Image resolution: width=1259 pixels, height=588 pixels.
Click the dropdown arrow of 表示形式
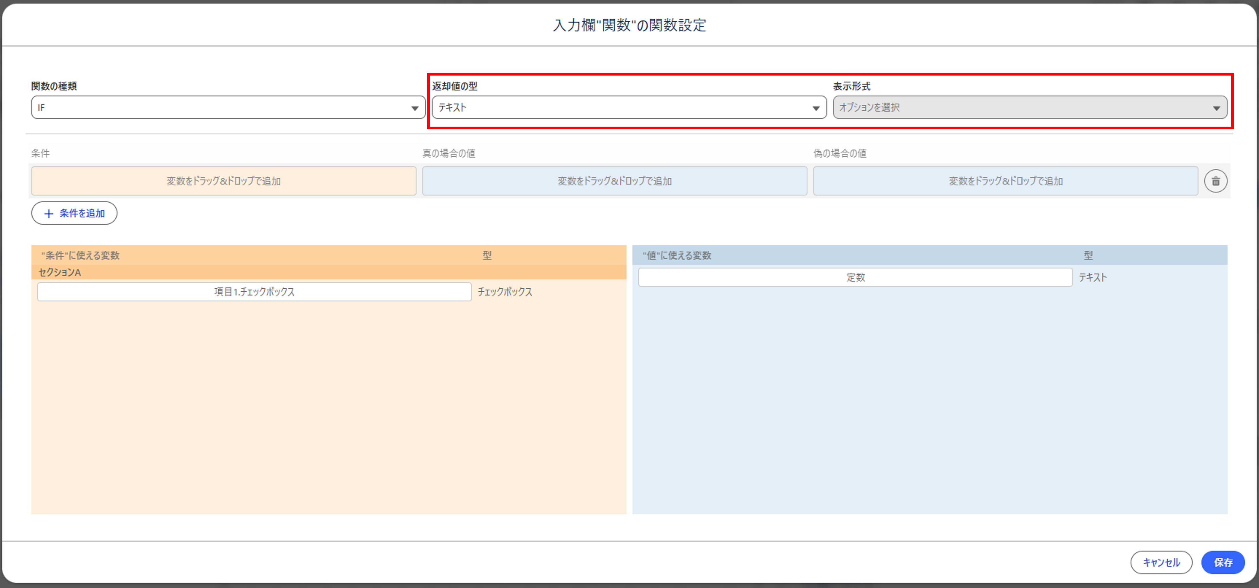(1217, 108)
